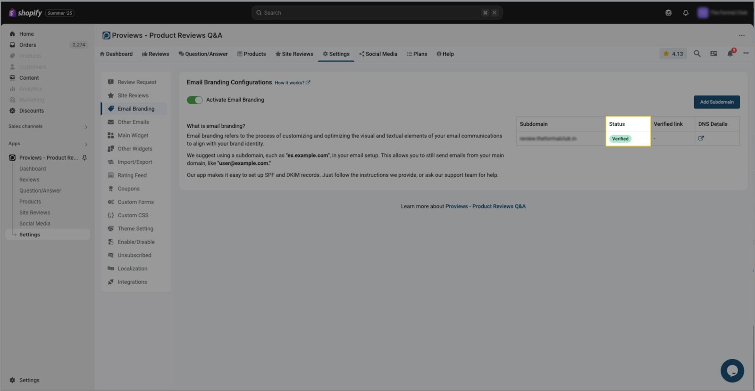Viewport: 755px width, 391px height.
Task: Click Subdomain column header
Action: coord(534,124)
